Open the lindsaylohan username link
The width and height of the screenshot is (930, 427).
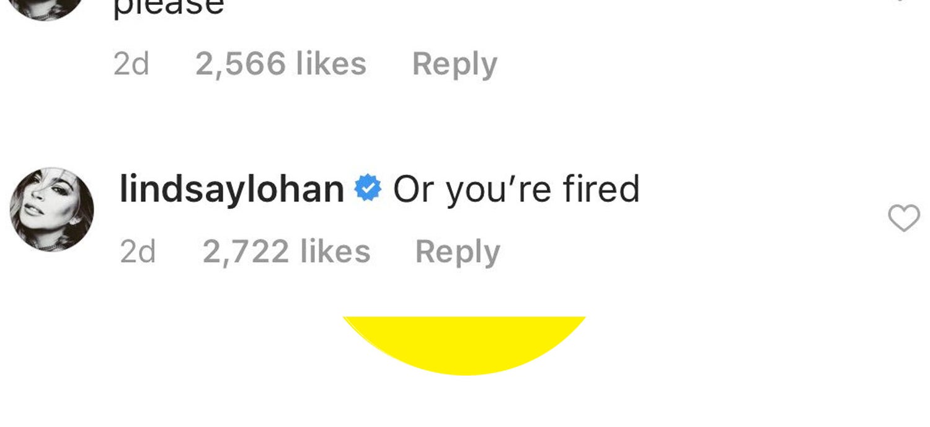(x=231, y=189)
